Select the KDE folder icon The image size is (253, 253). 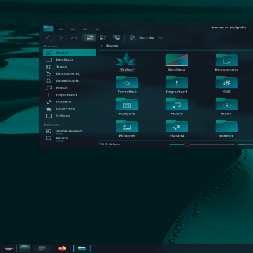(x=226, y=82)
